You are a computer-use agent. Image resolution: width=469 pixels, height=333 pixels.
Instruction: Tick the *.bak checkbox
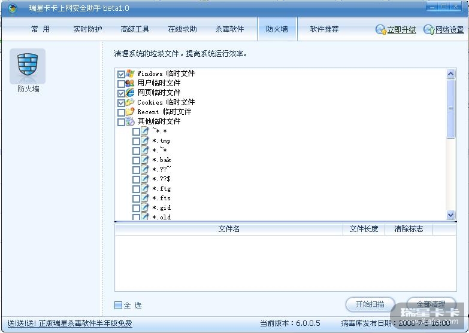click(x=136, y=160)
